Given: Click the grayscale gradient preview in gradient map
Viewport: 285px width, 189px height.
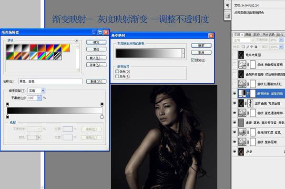Looking at the screenshot, I should tap(149, 53).
